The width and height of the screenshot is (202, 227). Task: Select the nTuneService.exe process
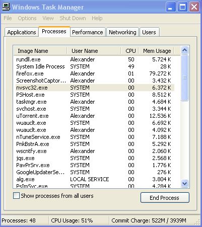(95, 137)
